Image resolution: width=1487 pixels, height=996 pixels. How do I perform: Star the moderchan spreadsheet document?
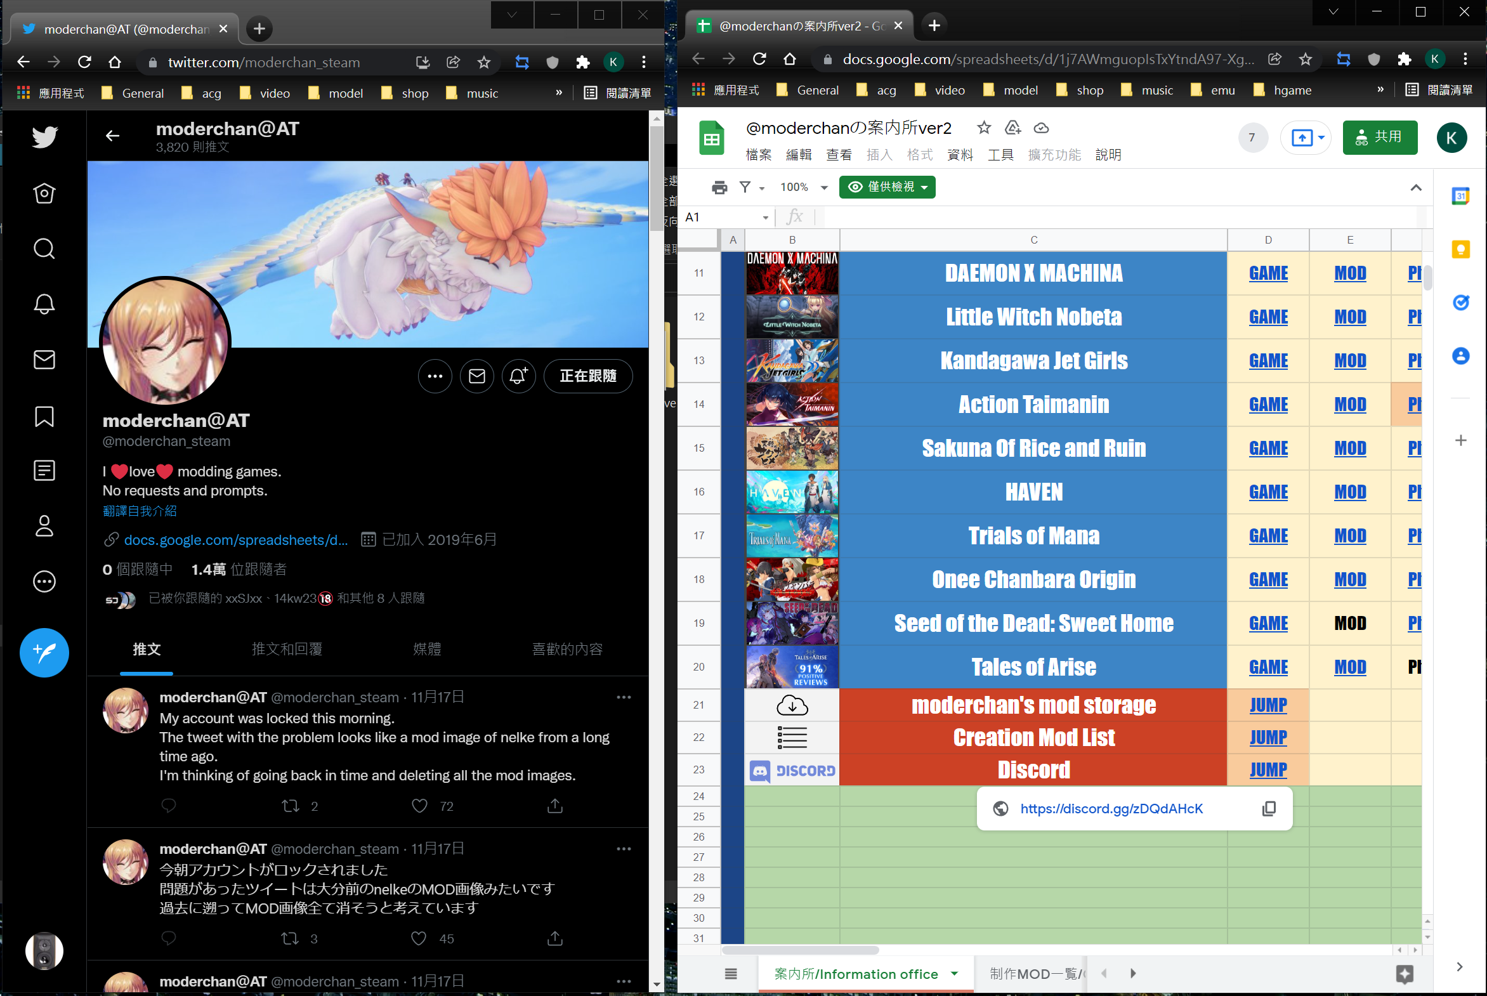tap(984, 128)
